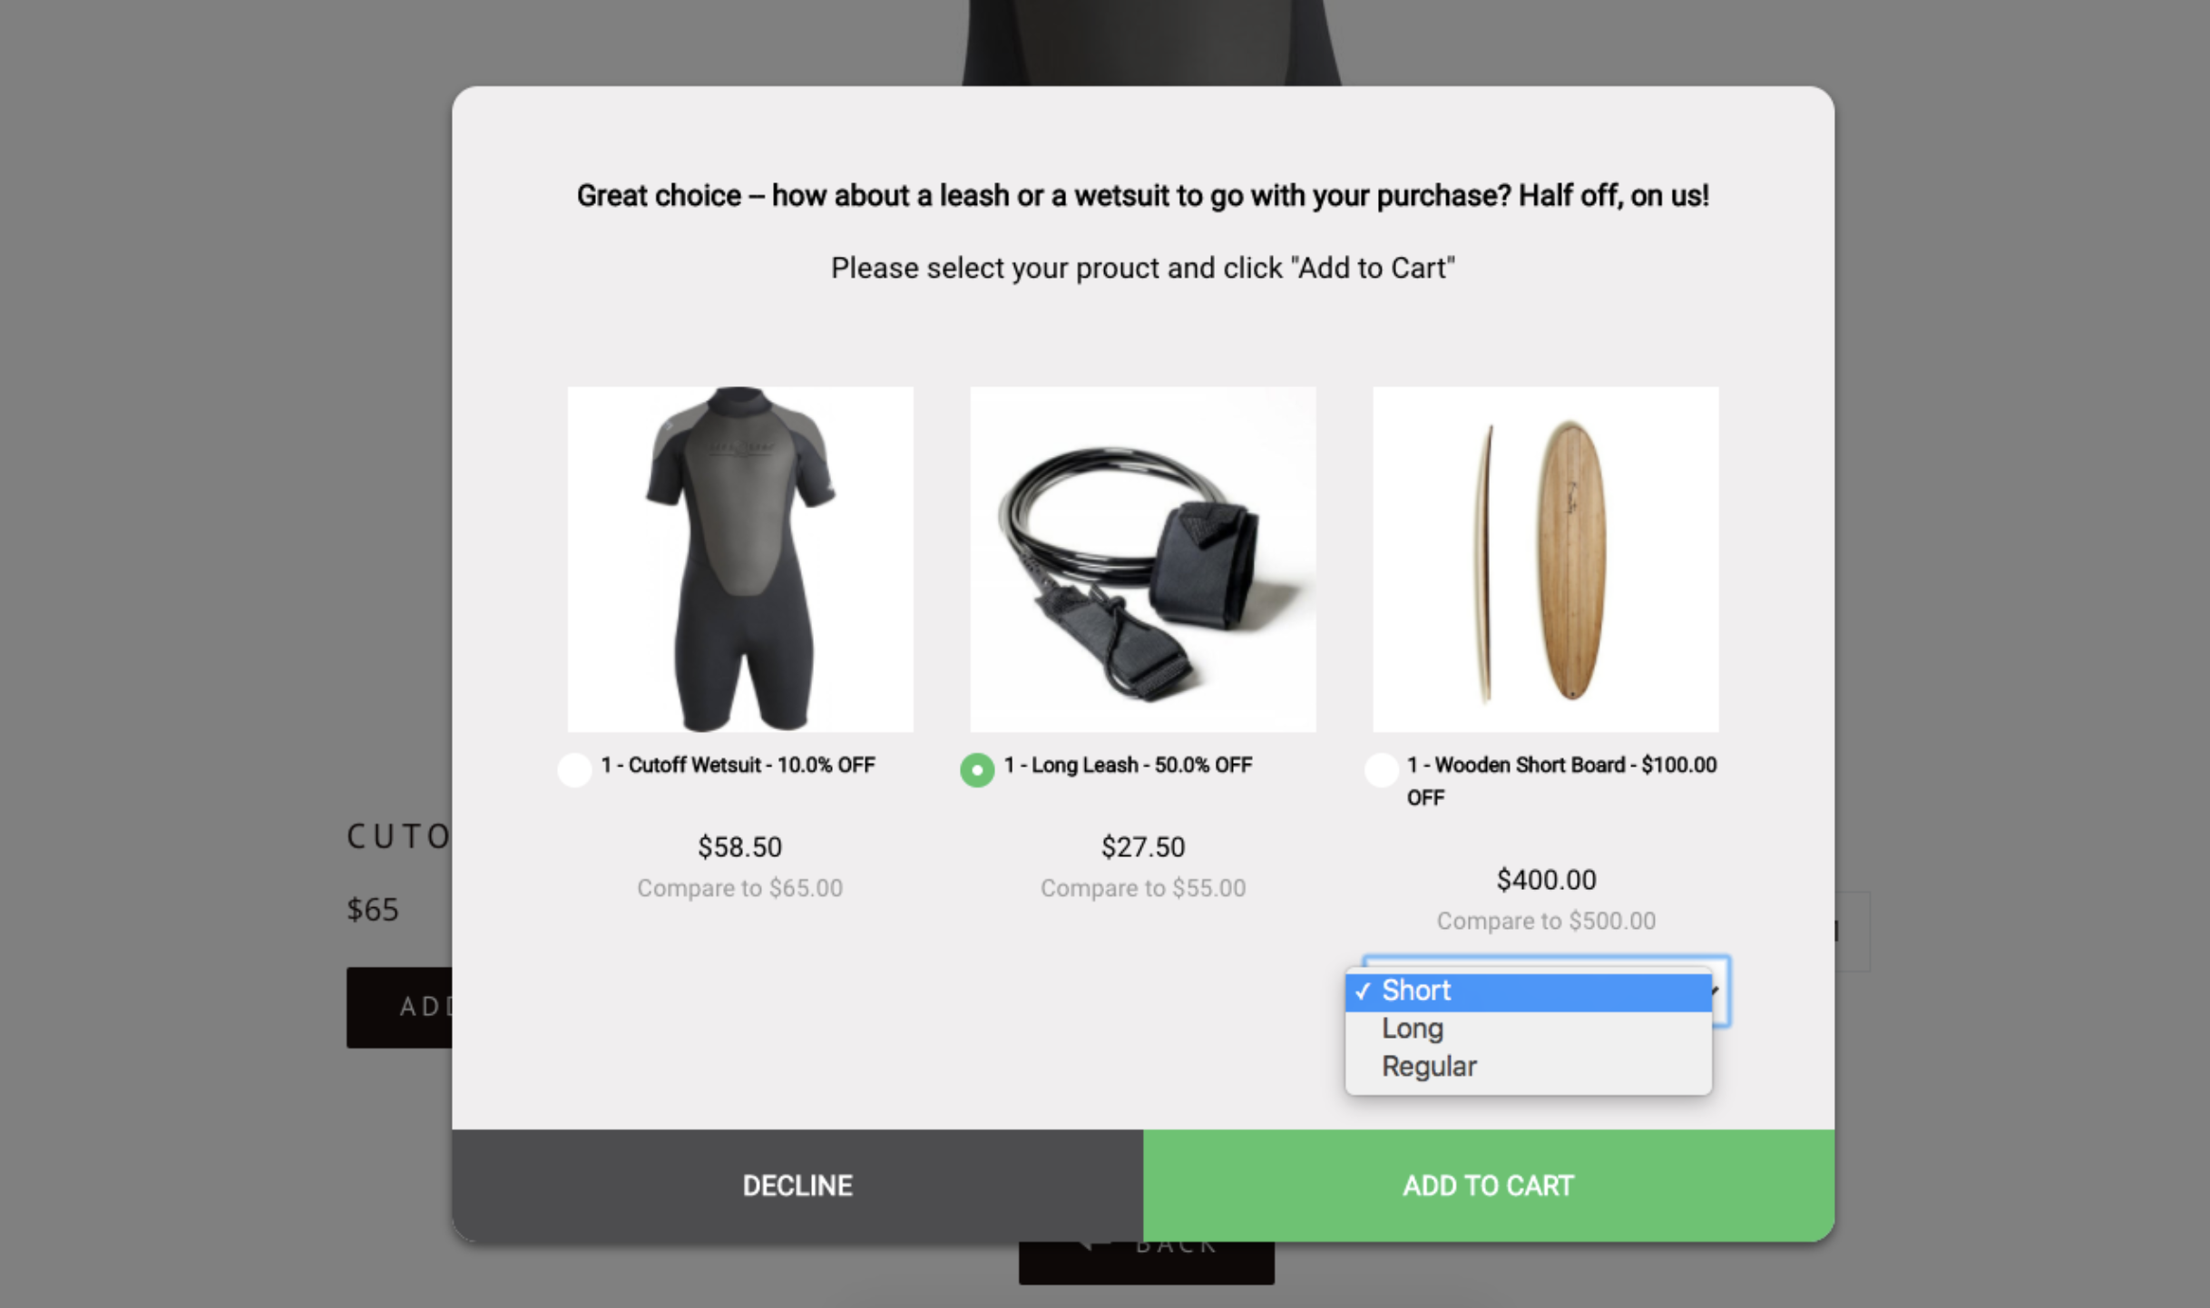Click the $27.50 leash price

tap(1143, 847)
